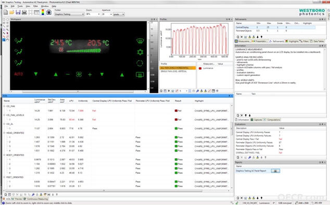This screenshot has height=205, width=330.
Task: Click the new item icon in Reports bottom toolbar
Action: (238, 198)
